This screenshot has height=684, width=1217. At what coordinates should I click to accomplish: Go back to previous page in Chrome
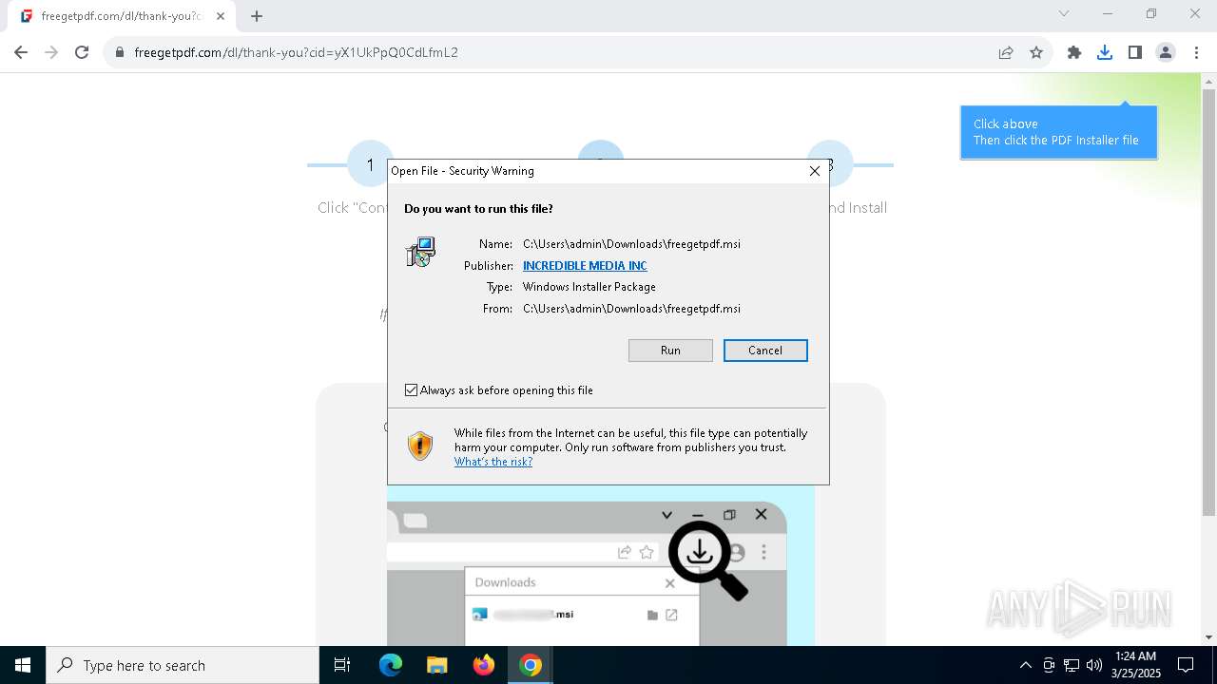point(21,52)
